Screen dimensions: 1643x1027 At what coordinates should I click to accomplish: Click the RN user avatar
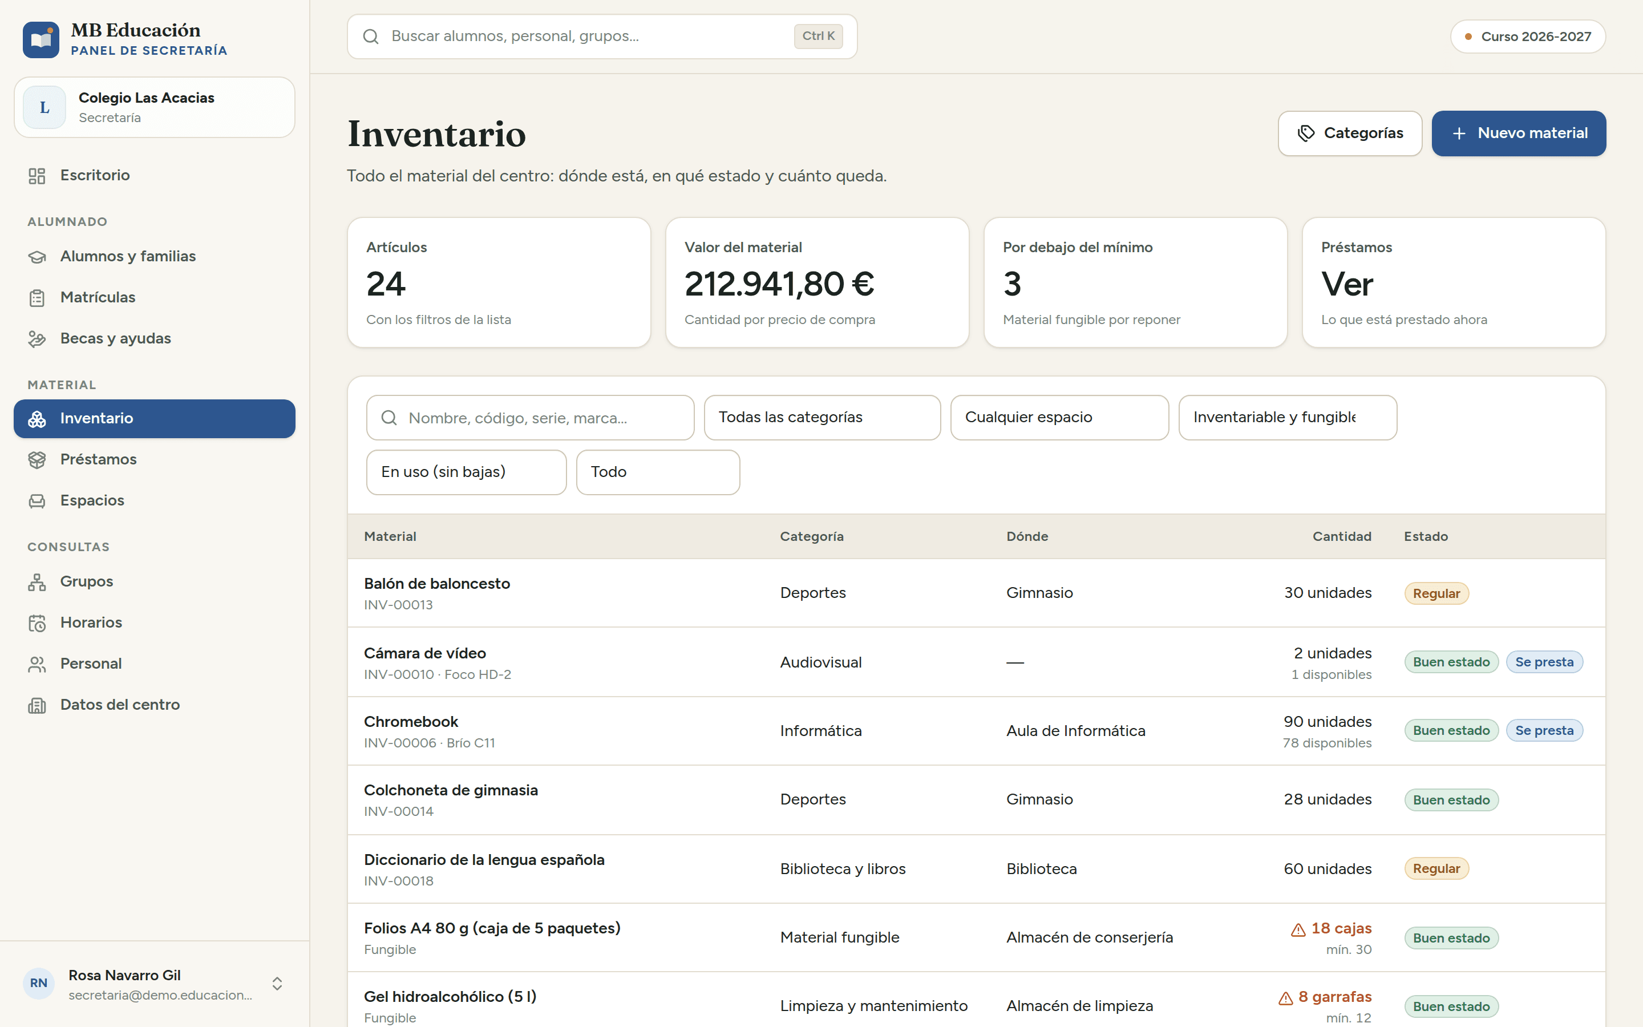39,983
